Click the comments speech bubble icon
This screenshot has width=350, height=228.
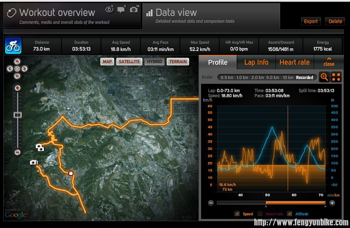(x=121, y=10)
